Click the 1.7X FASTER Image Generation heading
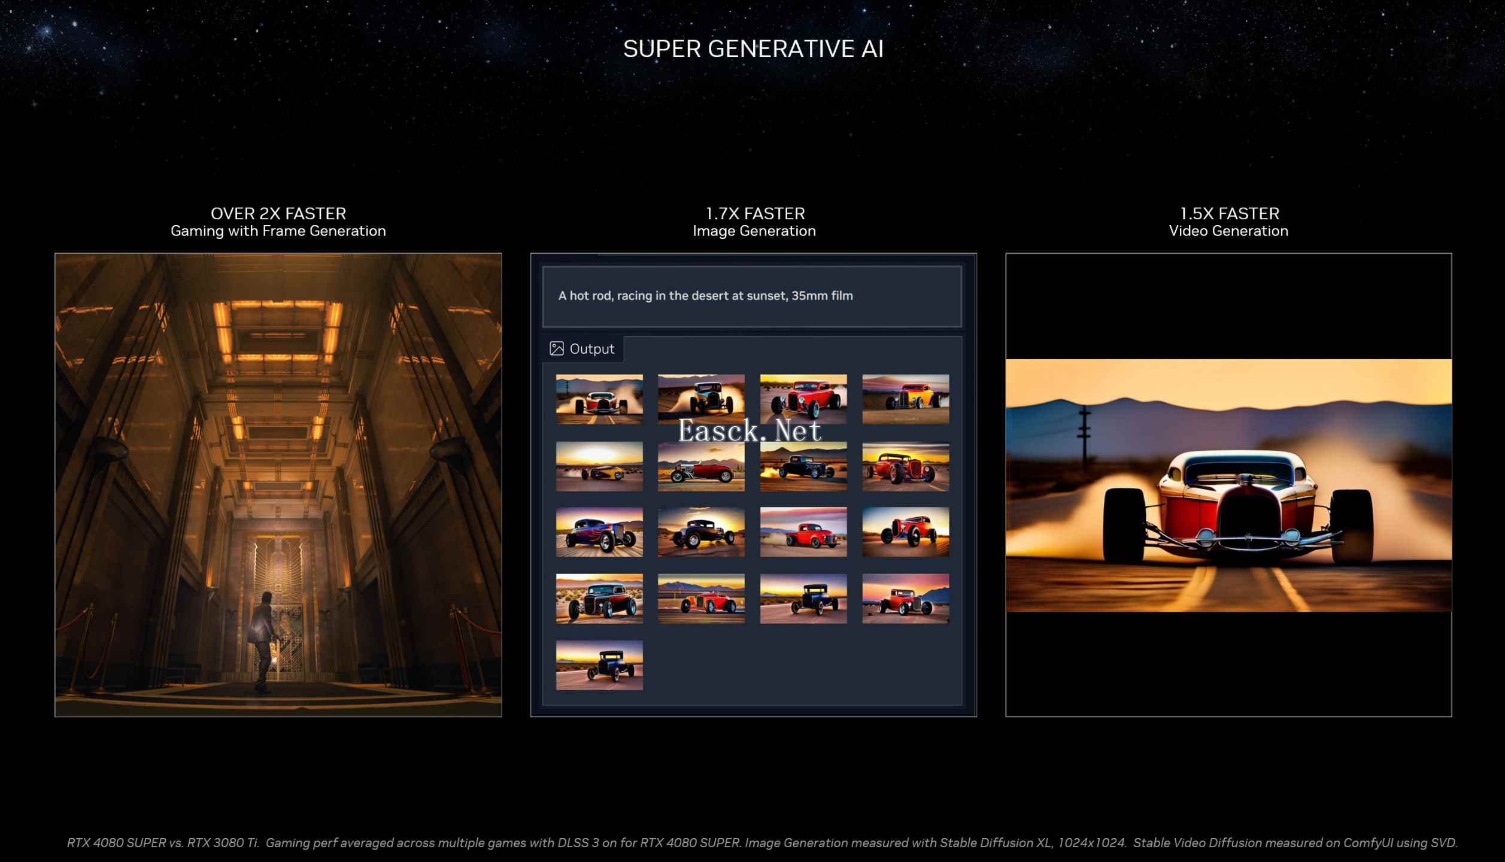Viewport: 1505px width, 862px height. pos(754,221)
